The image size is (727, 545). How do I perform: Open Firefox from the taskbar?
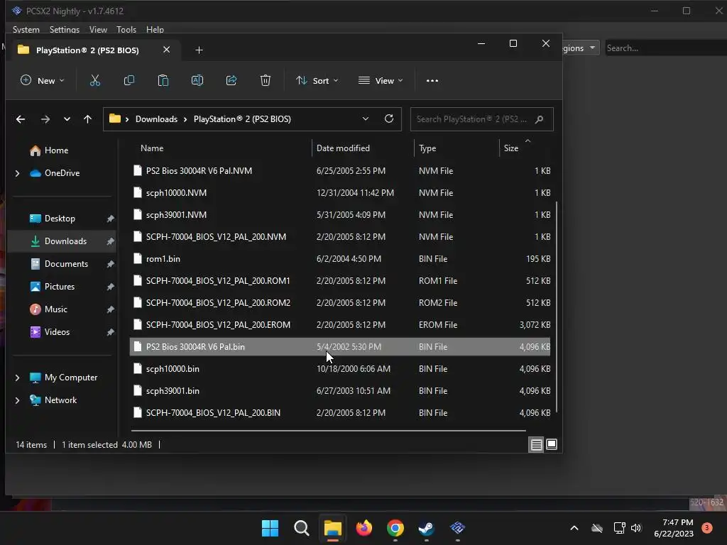(x=364, y=528)
